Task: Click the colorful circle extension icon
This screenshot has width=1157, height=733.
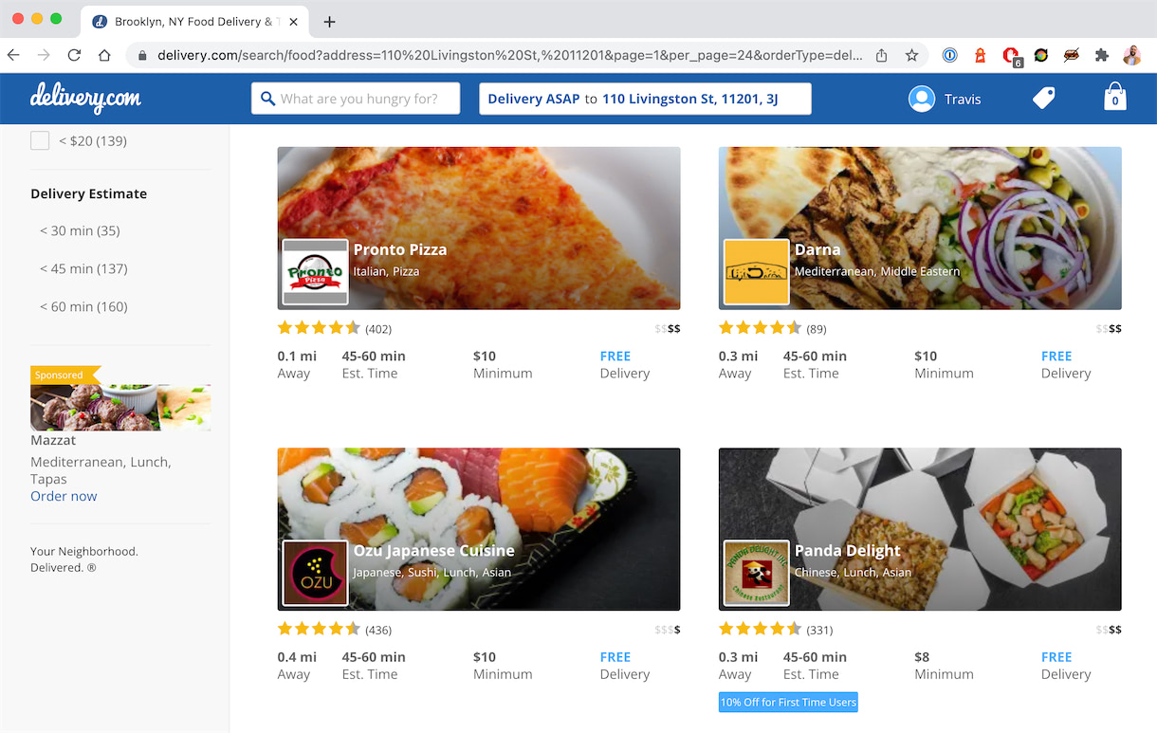Action: [1040, 55]
